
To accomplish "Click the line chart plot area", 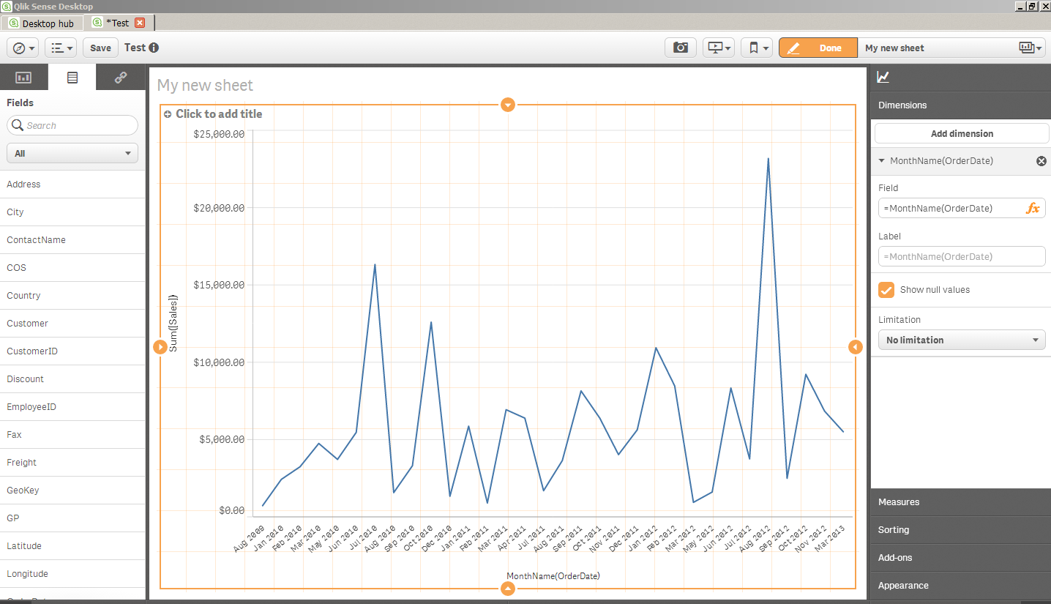I will pyautogui.click(x=553, y=322).
